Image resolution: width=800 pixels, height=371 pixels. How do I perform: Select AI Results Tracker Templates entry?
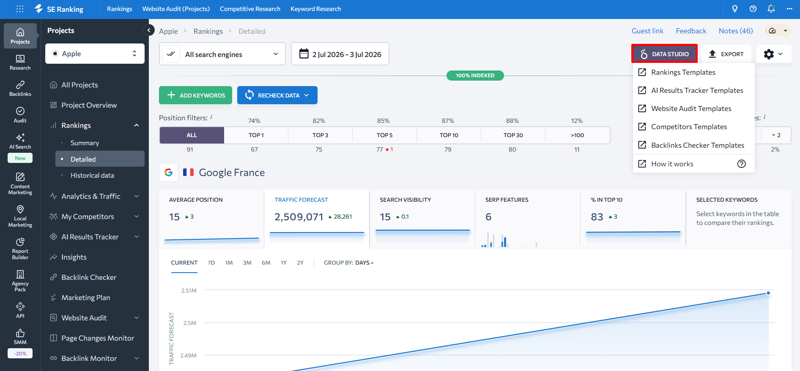point(693,90)
